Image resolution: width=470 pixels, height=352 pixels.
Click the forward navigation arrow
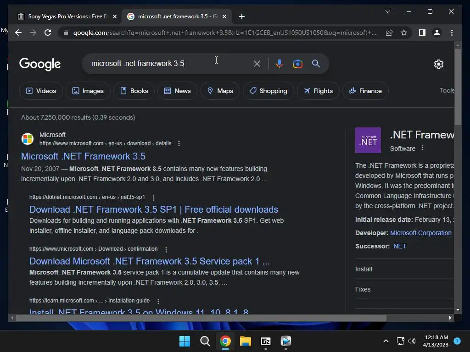(33, 33)
